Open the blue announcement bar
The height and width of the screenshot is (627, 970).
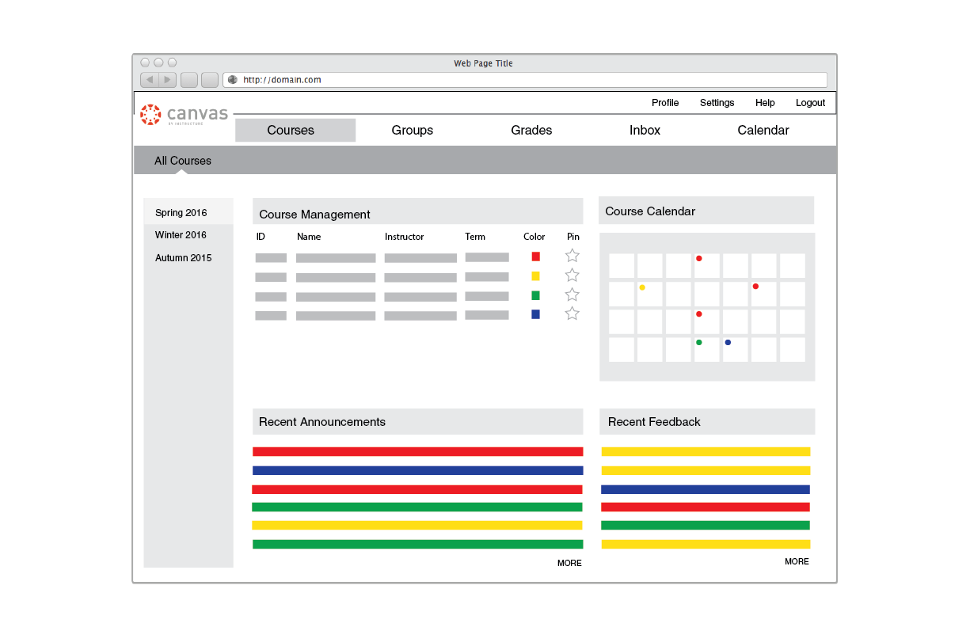[x=417, y=470]
